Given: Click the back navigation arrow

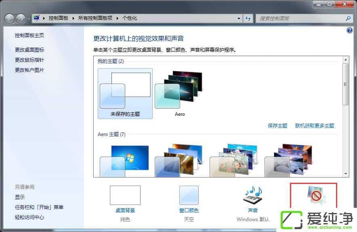Looking at the screenshot, I should pyautogui.click(x=10, y=19).
